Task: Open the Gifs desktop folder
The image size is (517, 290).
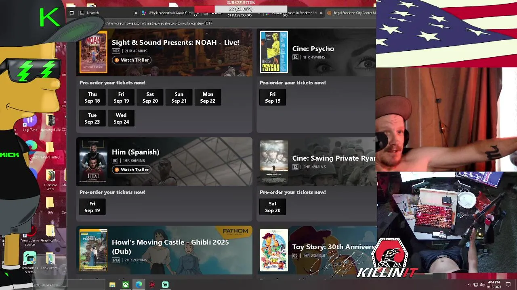Action: (x=50, y=206)
